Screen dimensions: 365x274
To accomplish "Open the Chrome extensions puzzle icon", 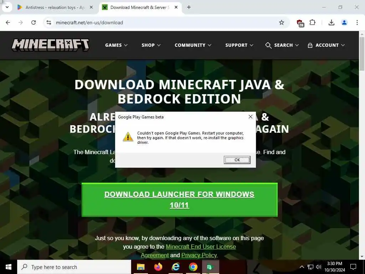I will pos(312,22).
